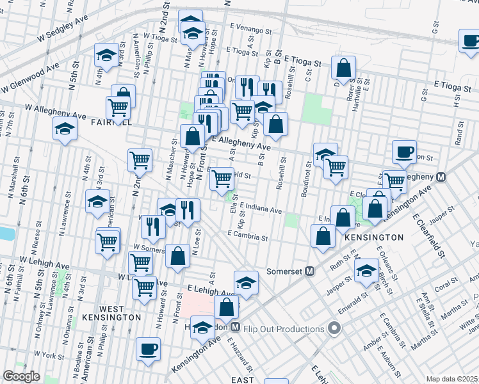Click the KENSINGTON neighborhood label
Viewport: 479px width, 384px height.
click(374, 237)
